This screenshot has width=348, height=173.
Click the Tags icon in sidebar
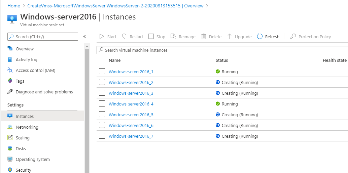tap(10, 81)
